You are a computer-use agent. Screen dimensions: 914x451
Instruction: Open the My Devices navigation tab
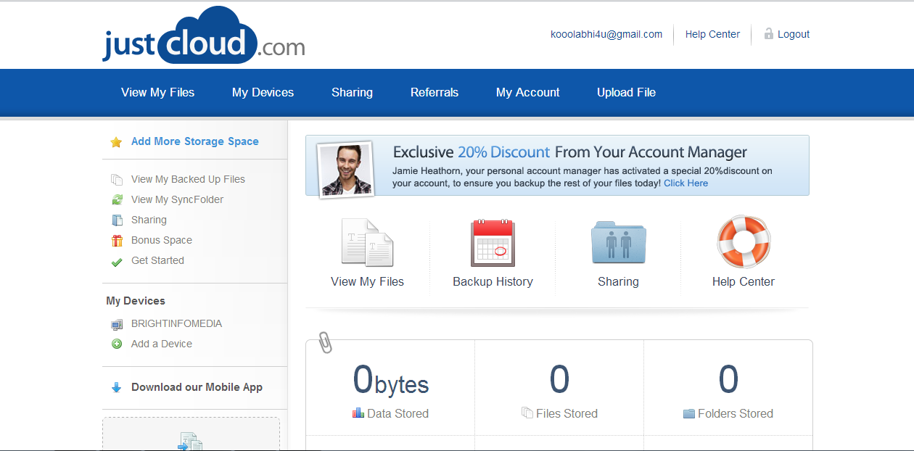click(263, 92)
